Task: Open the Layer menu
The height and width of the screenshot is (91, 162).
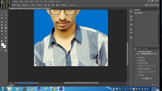Action: tap(21, 2)
